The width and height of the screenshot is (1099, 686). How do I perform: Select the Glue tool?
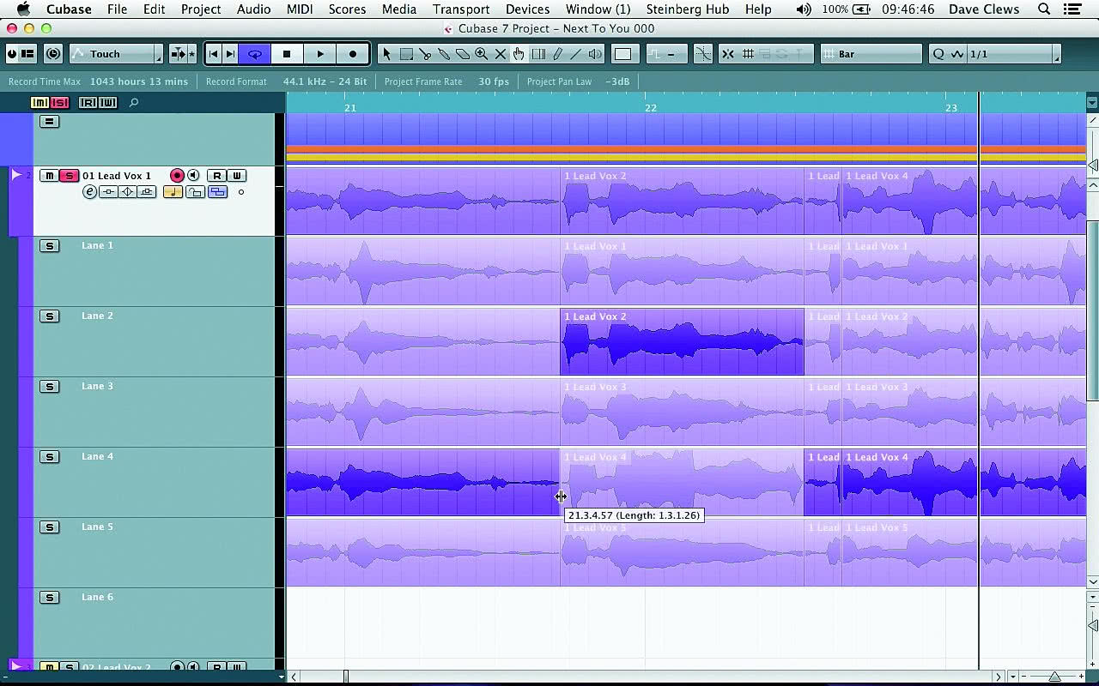coord(444,54)
